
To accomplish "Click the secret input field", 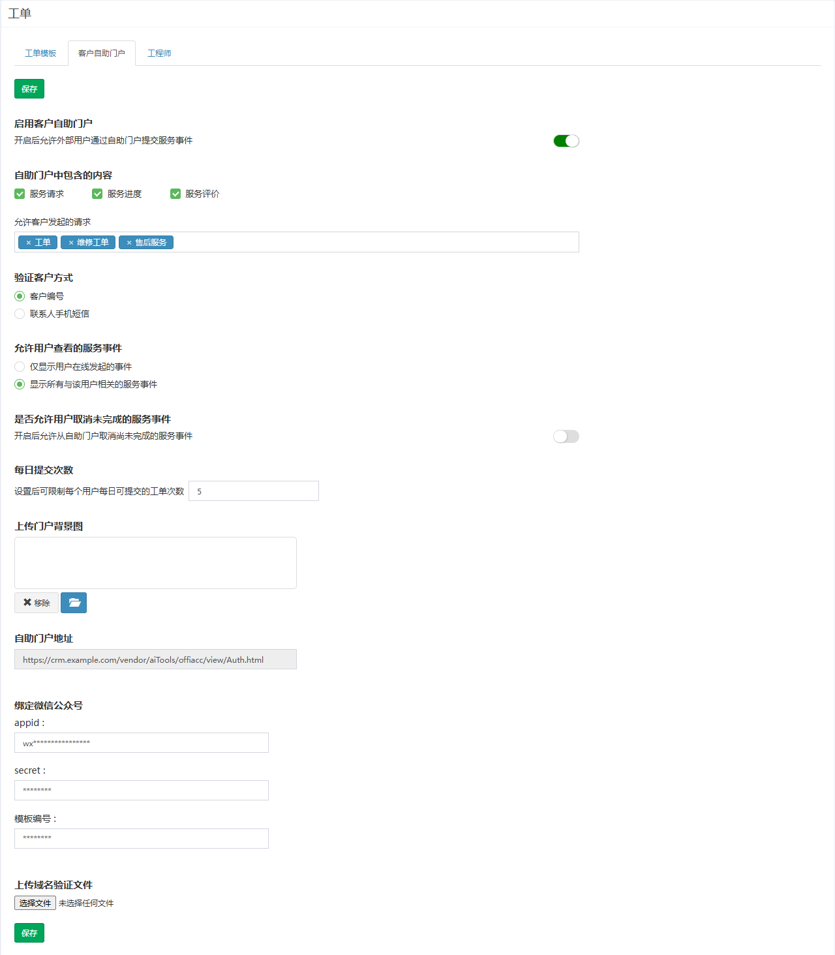I will click(142, 791).
